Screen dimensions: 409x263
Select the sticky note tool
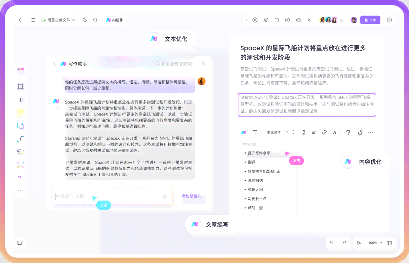tap(21, 113)
